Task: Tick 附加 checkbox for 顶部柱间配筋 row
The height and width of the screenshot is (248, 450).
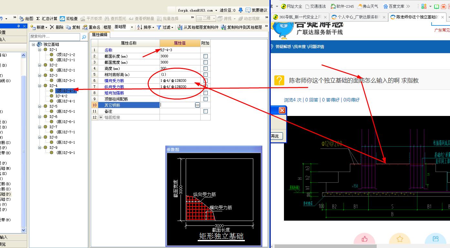Action: pos(205,99)
